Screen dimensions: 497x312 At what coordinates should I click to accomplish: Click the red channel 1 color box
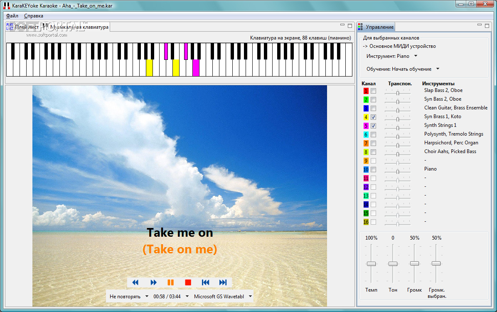(x=366, y=91)
